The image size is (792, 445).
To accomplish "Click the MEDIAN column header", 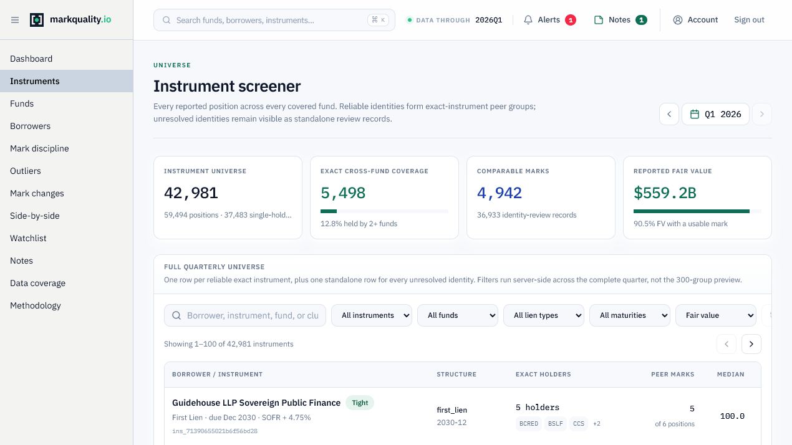I will (x=731, y=375).
